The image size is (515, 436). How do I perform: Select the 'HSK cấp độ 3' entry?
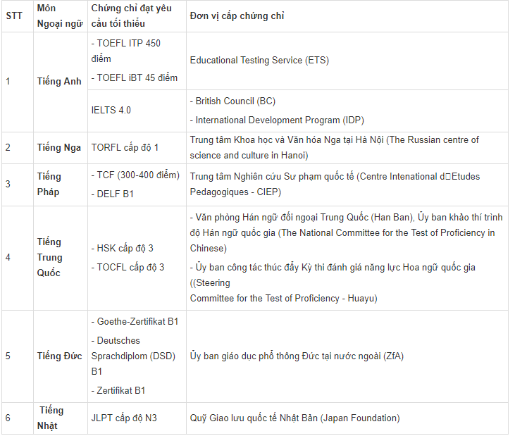point(122,248)
